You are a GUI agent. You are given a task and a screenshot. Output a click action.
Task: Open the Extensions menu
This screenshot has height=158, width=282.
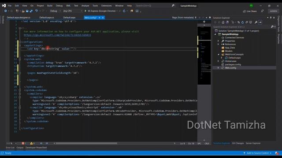(x=107, y=6)
